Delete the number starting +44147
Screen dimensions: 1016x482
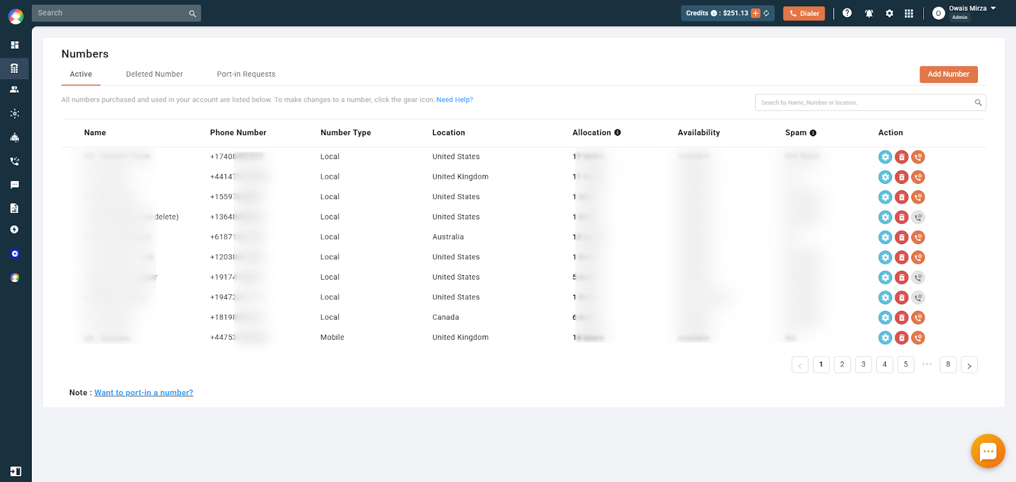pos(902,177)
